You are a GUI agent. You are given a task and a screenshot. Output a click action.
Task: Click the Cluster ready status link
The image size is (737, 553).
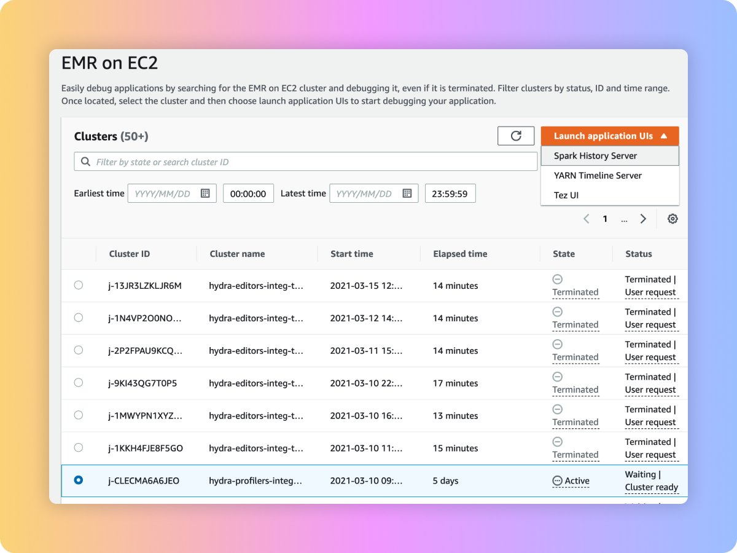pos(652,487)
